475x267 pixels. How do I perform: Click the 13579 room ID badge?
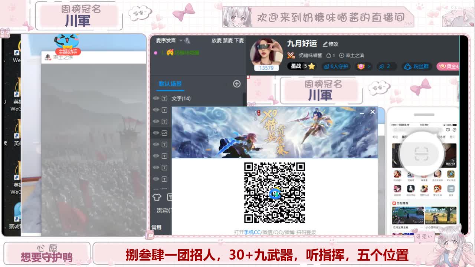tap(266, 68)
